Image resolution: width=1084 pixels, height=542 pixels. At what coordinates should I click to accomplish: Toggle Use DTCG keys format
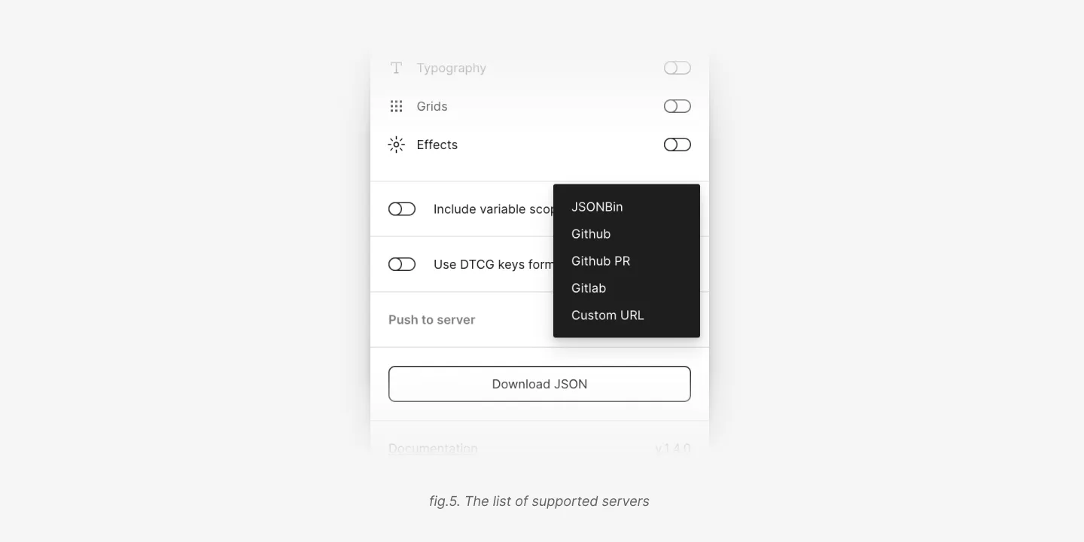[x=402, y=264]
